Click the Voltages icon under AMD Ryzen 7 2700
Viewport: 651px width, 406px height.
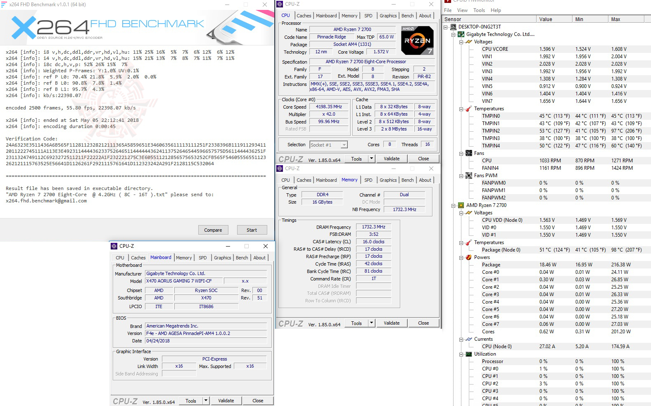pos(469,213)
